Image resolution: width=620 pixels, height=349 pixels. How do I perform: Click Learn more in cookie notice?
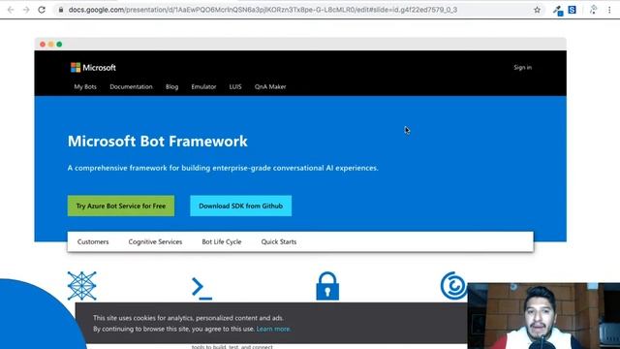[273, 329]
